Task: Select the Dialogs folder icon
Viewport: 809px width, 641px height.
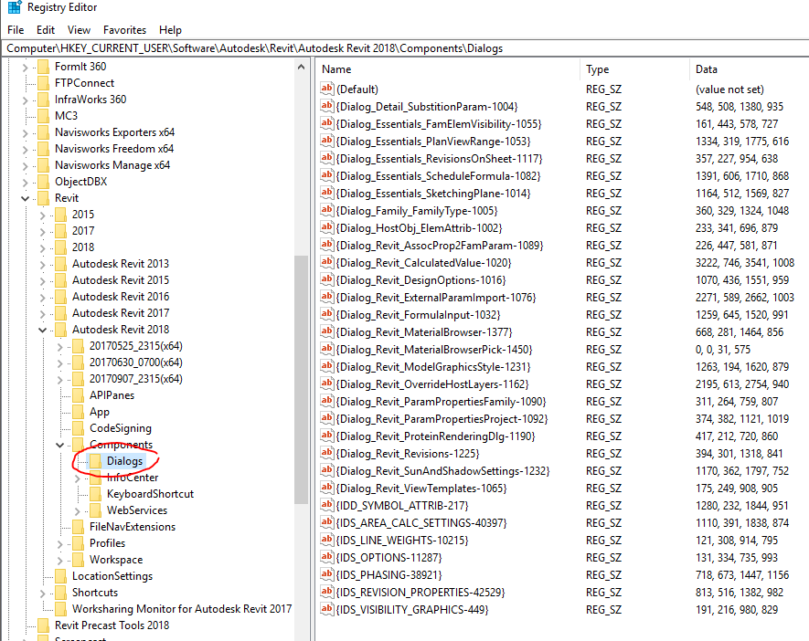Action: (96, 461)
